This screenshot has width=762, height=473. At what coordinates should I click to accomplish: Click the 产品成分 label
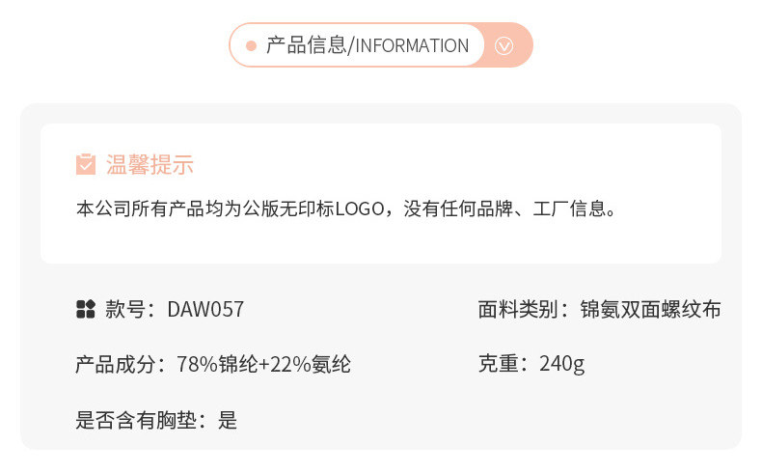pos(114,364)
